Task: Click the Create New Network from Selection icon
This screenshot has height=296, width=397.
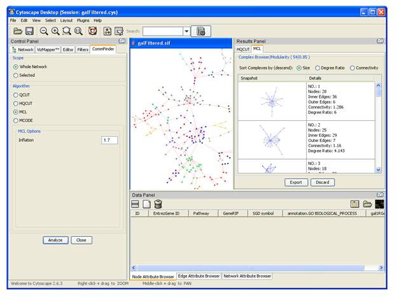Action: tap(108, 31)
